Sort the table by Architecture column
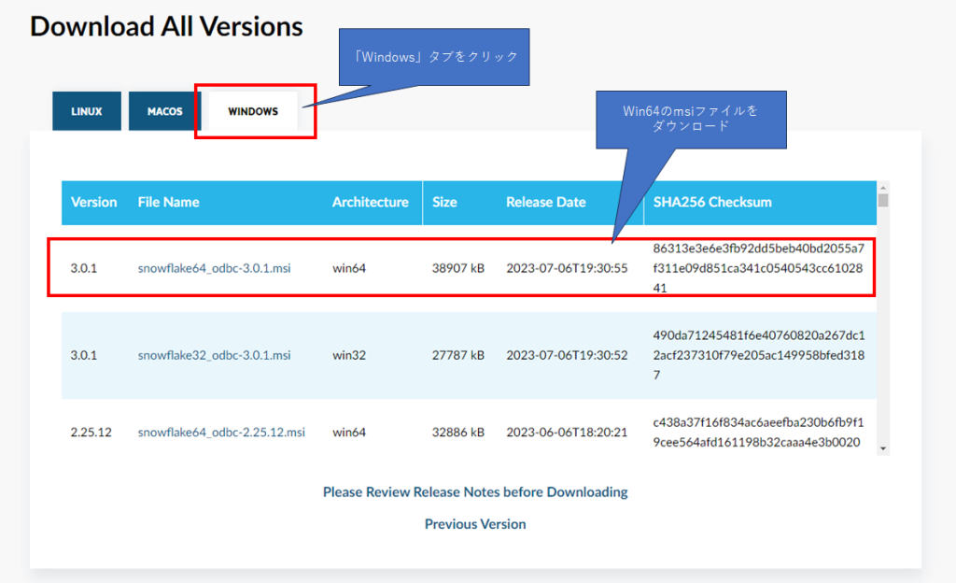This screenshot has width=956, height=583. 371,203
